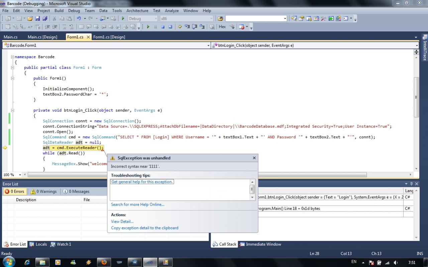Toggle the 0 Messages filter button

tap(76, 192)
